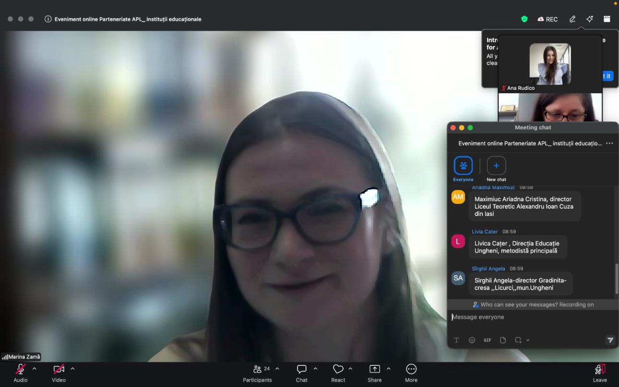
Task: Open the Participants panel
Action: [x=257, y=373]
